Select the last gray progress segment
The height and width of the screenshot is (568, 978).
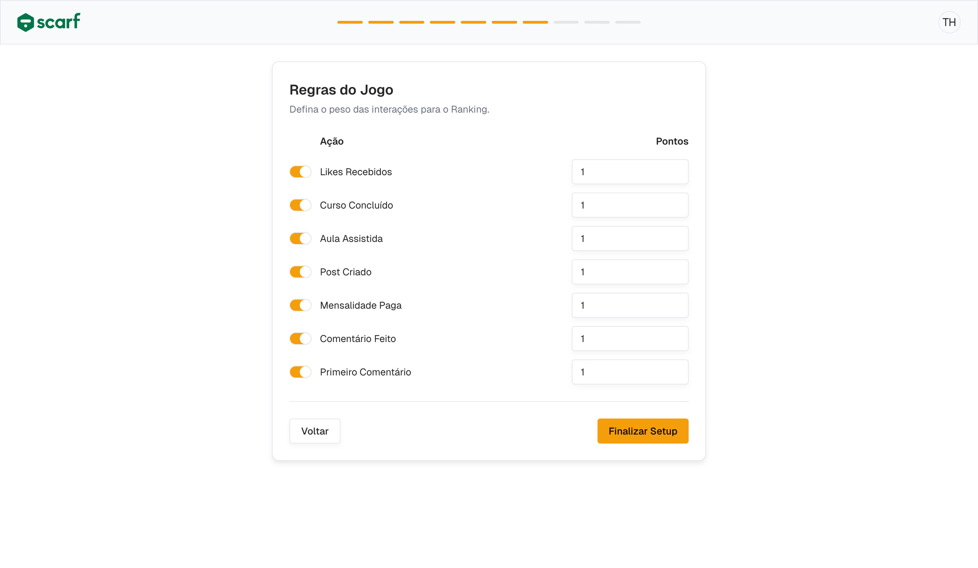click(x=627, y=22)
